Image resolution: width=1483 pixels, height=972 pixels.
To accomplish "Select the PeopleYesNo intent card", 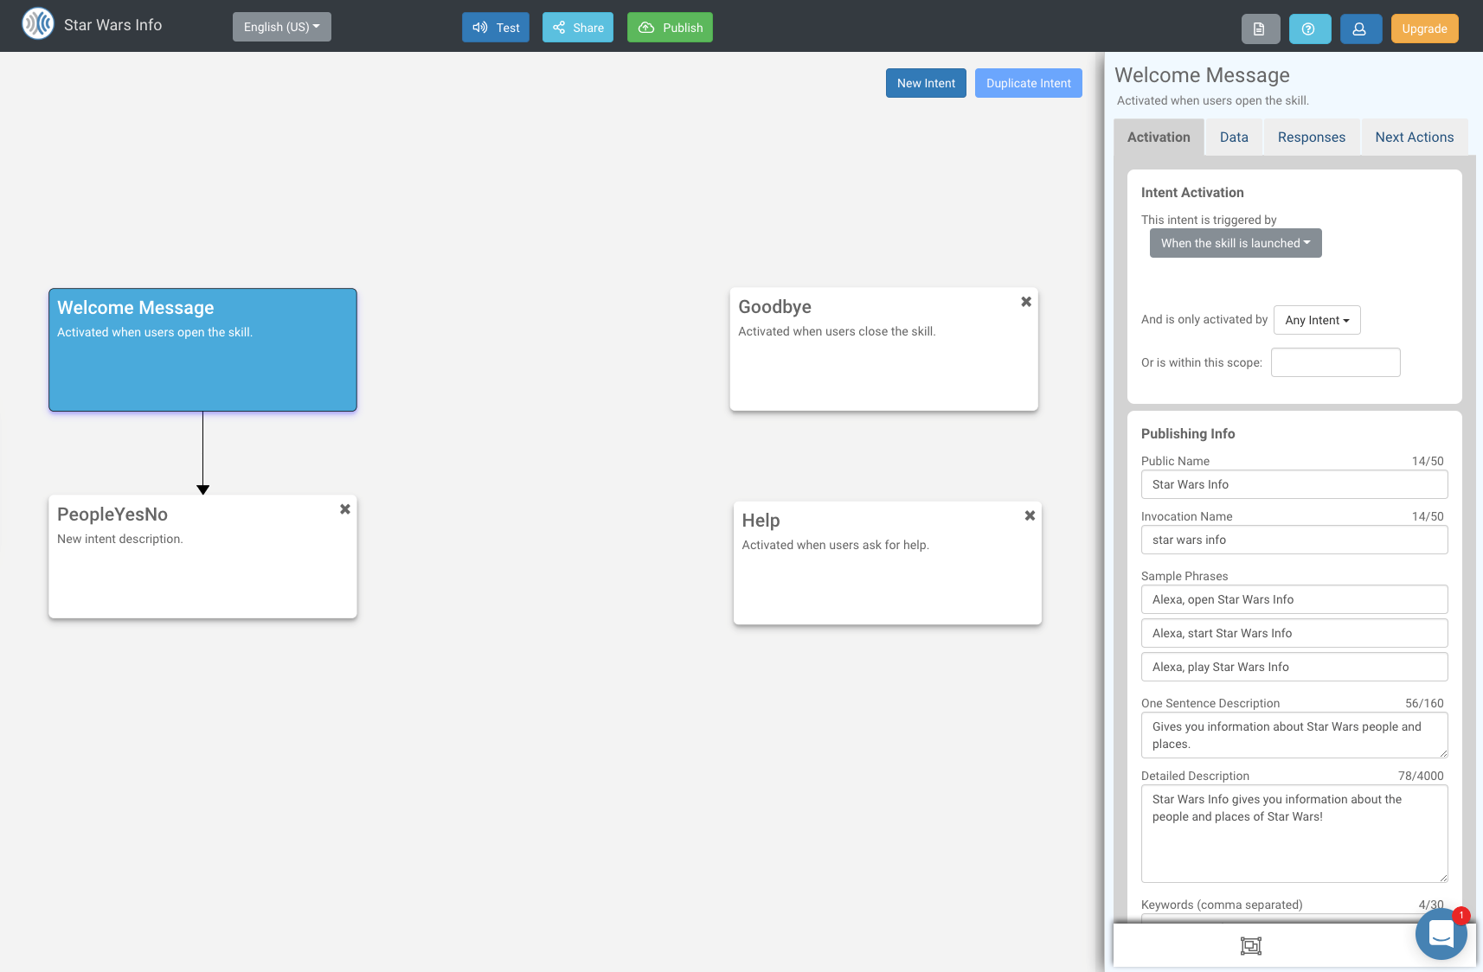I will 202,557.
